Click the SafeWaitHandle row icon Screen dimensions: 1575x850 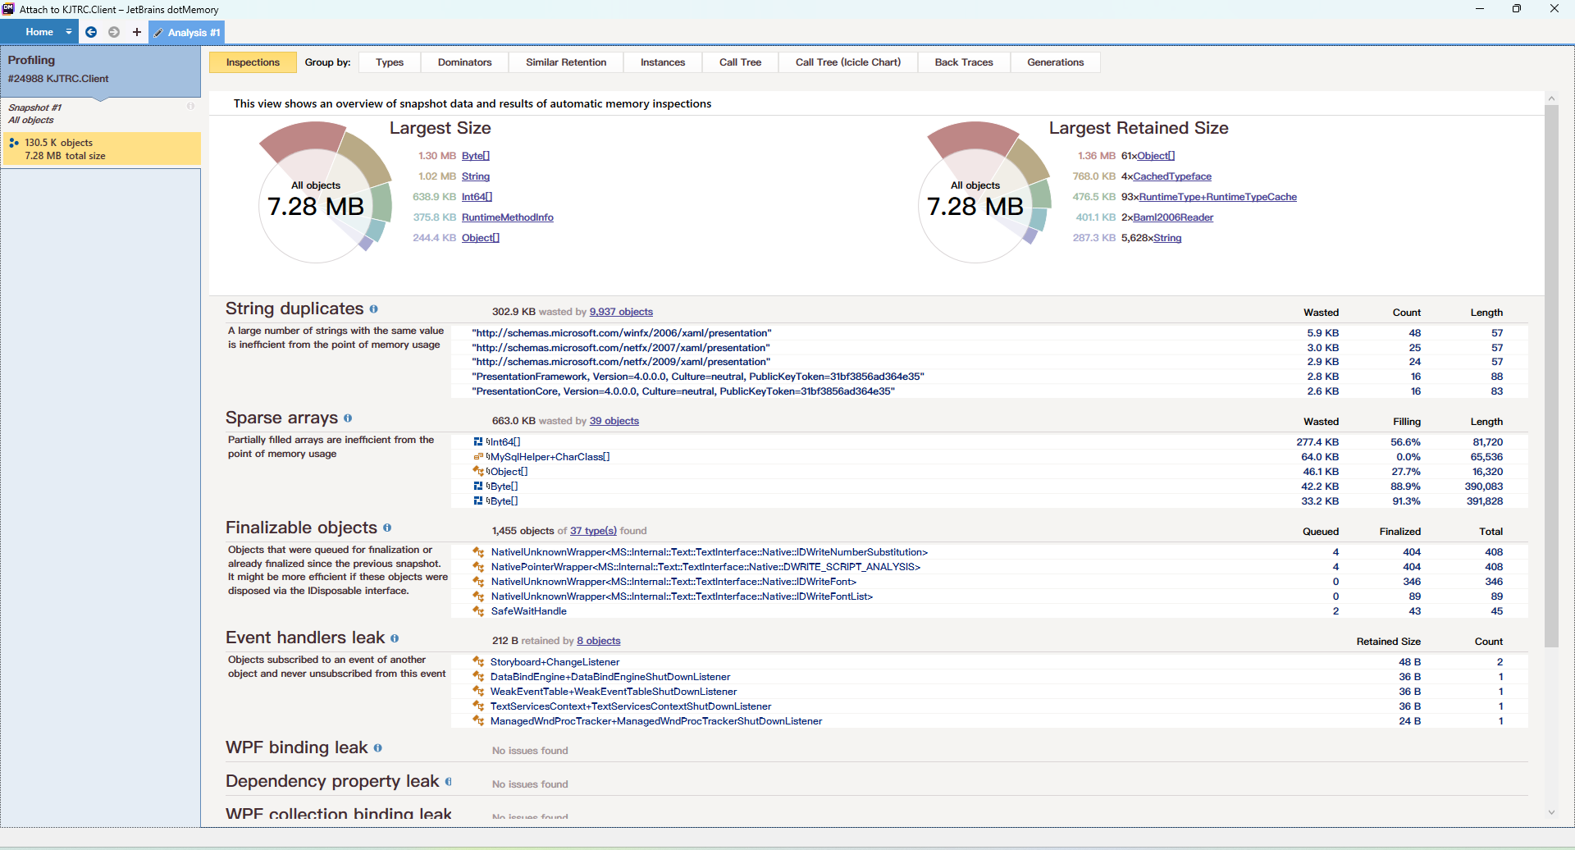pos(478,611)
